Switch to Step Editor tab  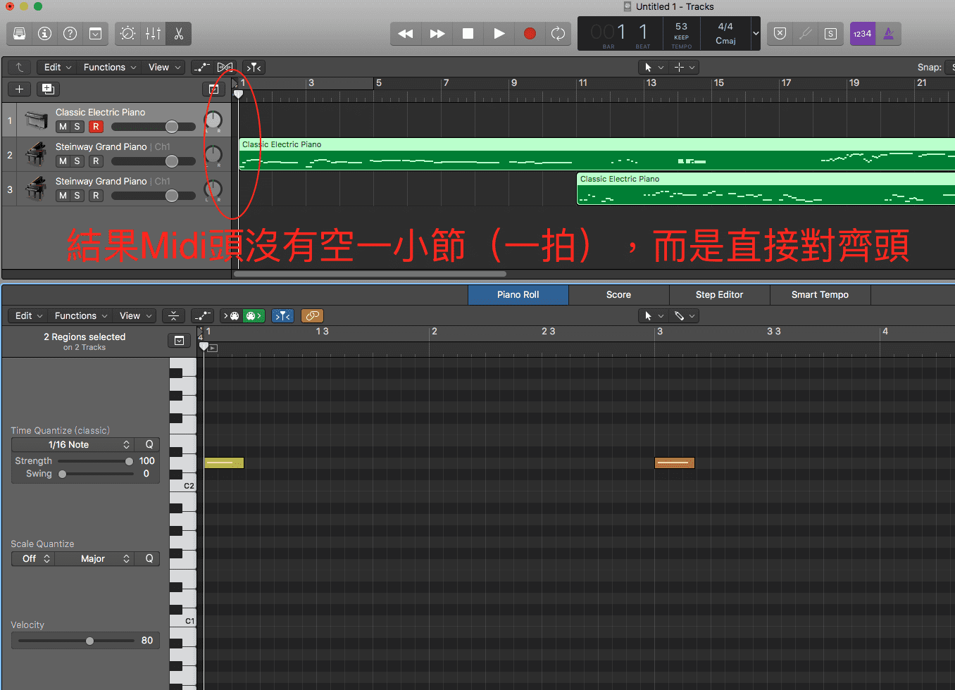pyautogui.click(x=719, y=294)
